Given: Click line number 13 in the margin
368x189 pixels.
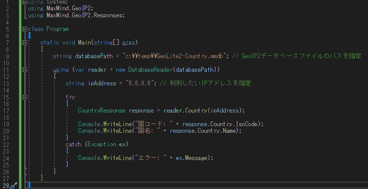Looking at the screenshot, I should point(6,84).
